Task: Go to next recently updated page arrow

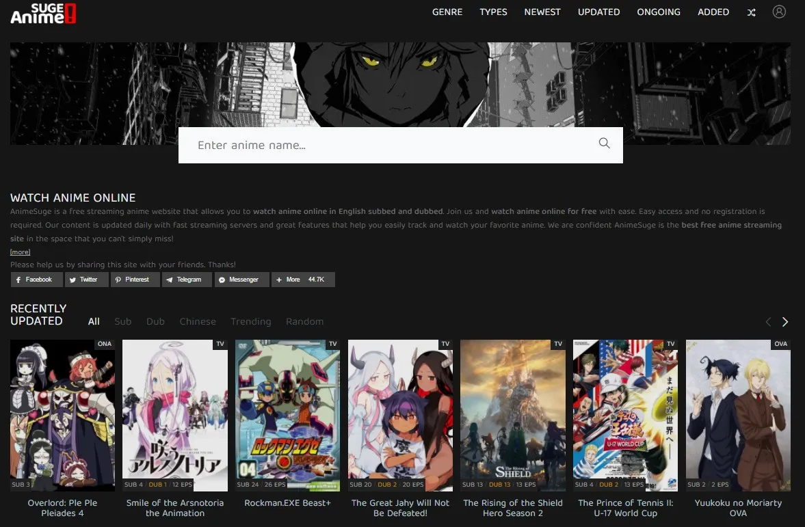Action: [x=784, y=322]
